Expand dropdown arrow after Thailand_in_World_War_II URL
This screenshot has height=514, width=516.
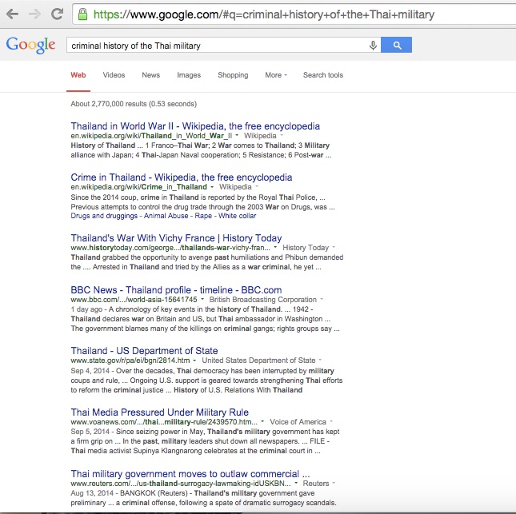coord(237,135)
